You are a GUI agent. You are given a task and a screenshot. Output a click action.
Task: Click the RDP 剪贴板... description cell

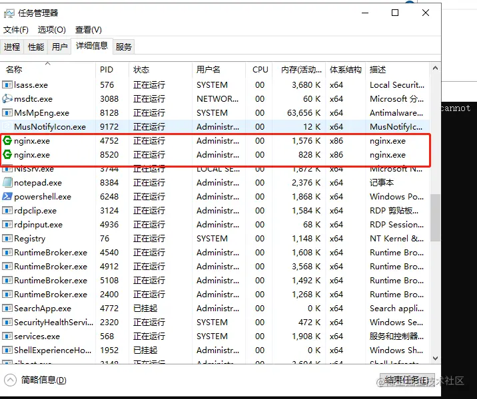[394, 210]
